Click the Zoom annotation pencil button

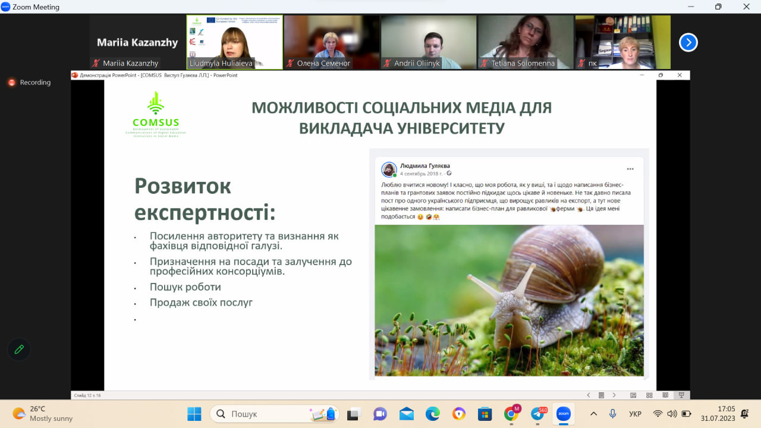[x=19, y=350]
